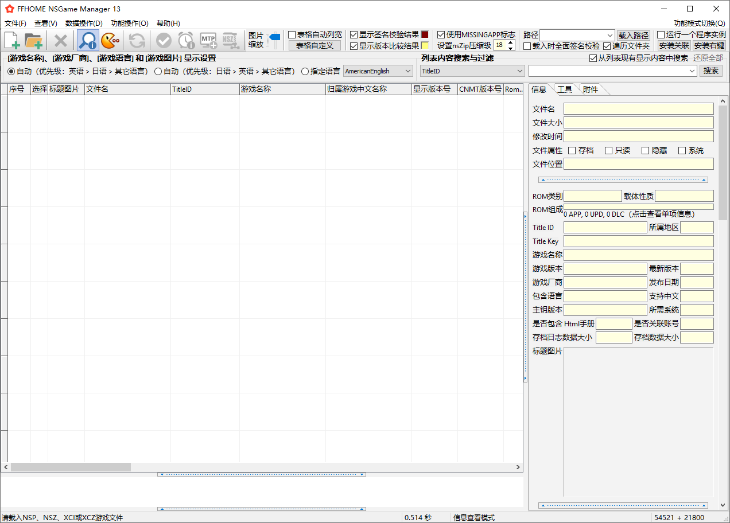The width and height of the screenshot is (730, 523).
Task: Enable 表格自动列宽 checkbox
Action: tap(292, 34)
